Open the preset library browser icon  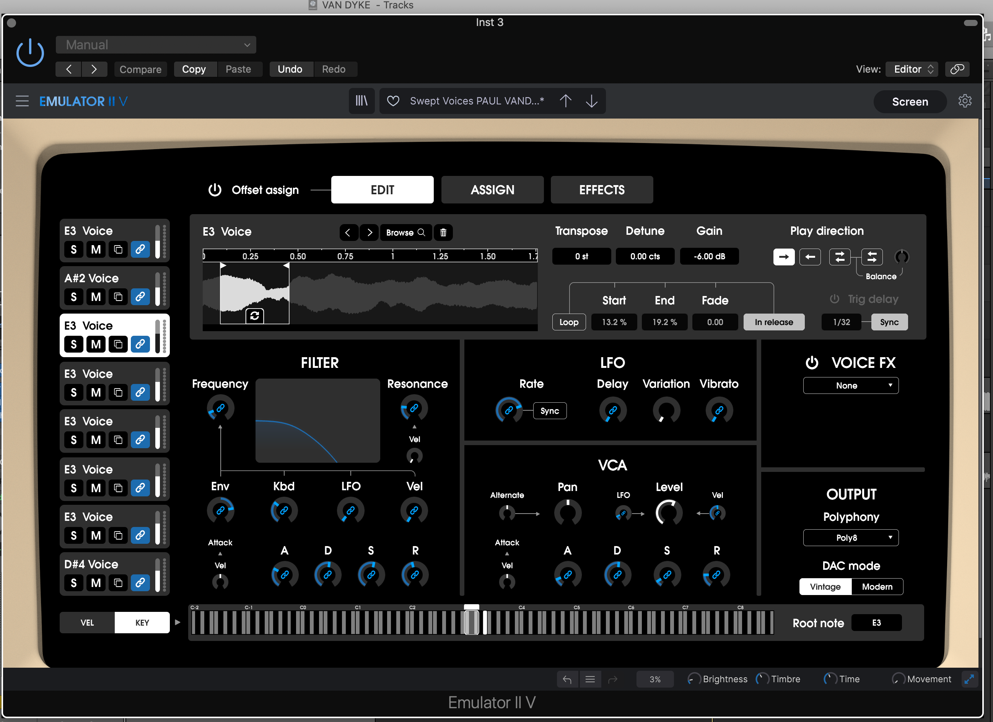361,101
